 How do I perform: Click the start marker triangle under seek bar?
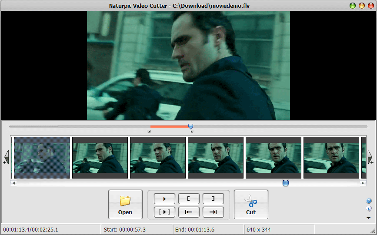point(149,132)
